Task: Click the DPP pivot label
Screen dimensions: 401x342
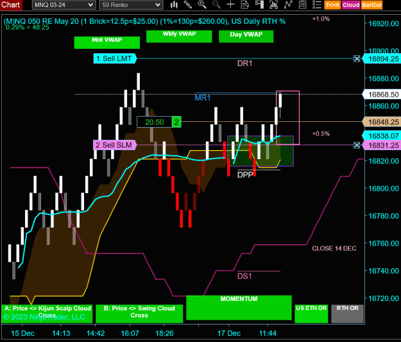Action: click(x=245, y=175)
